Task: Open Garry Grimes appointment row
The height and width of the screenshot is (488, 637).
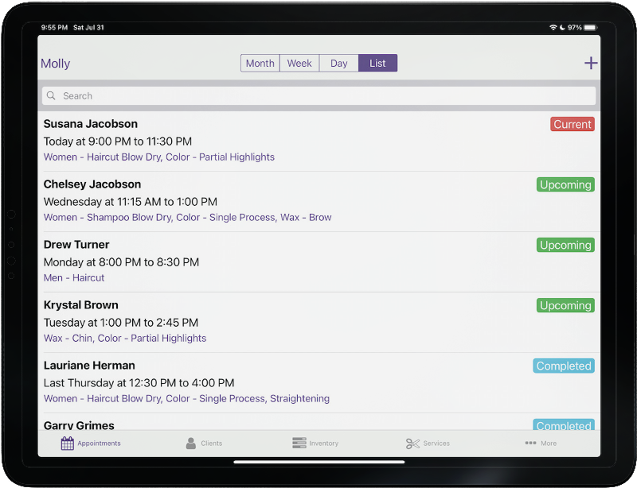Action: tap(319, 422)
